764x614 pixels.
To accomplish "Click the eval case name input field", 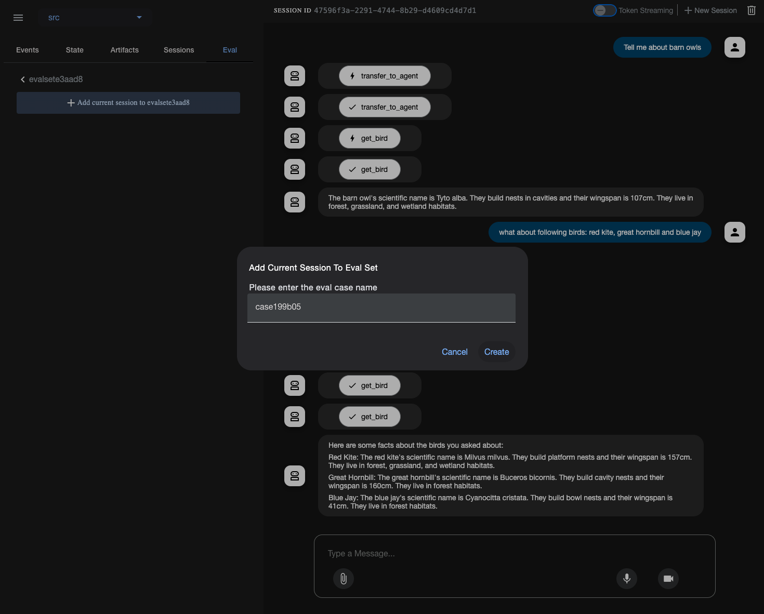I will [381, 308].
